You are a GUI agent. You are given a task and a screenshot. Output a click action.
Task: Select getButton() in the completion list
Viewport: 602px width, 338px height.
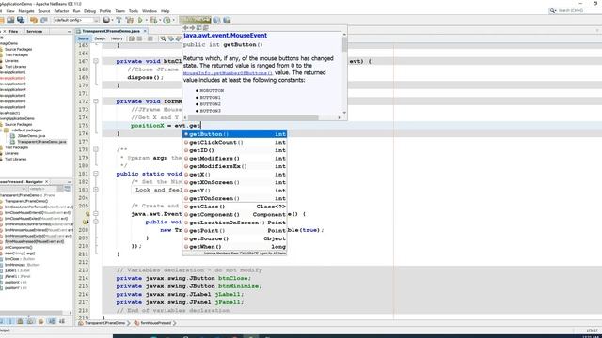[x=234, y=134]
